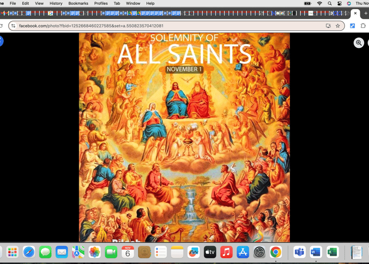Screen dimensions: 369x264
Task: Open Messages from the Dock
Action: pyautogui.click(x=45, y=252)
